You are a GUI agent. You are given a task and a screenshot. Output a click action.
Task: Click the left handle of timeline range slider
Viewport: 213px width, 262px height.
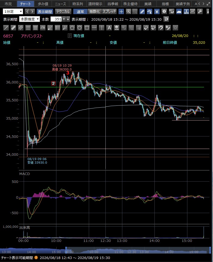pos(66,250)
